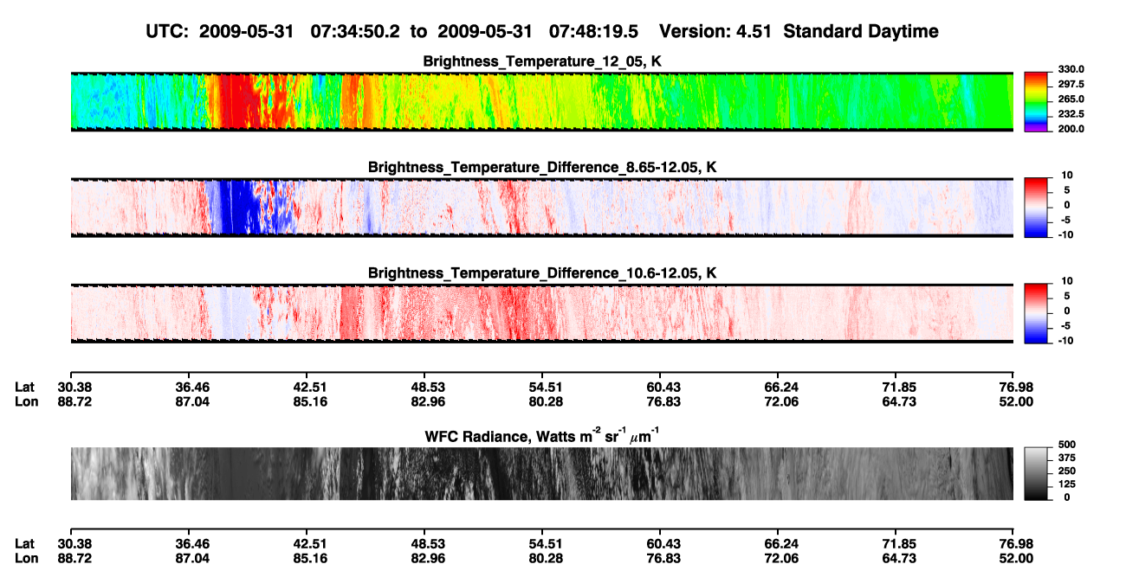This screenshot has height=577, width=1126.
Task: Click the "500" label on the grayscale colorbar
Action: [x=1068, y=444]
